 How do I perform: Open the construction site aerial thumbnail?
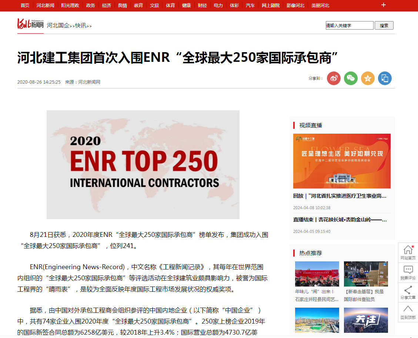click(317, 320)
